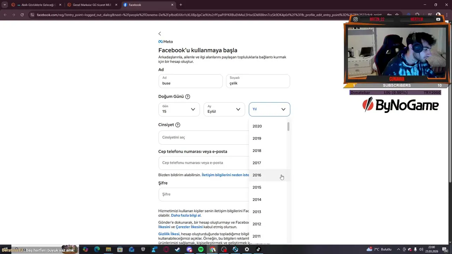Open the tab search chevron in the tab strip
This screenshot has height=254, width=452.
(x=5, y=5)
